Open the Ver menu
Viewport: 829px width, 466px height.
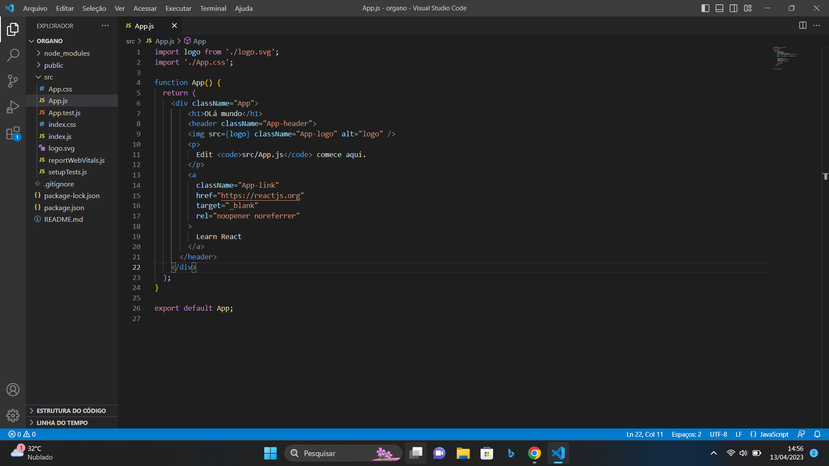click(120, 8)
